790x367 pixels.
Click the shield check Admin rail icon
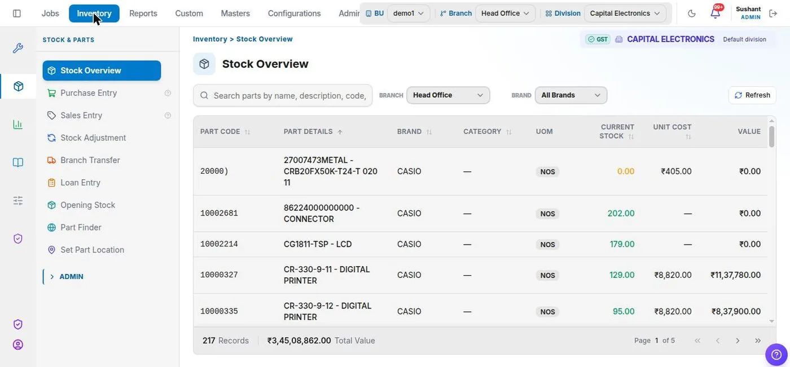[18, 238]
